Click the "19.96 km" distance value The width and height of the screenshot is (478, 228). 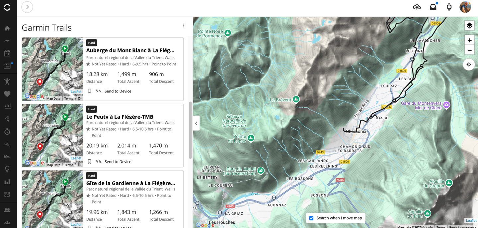(97, 212)
